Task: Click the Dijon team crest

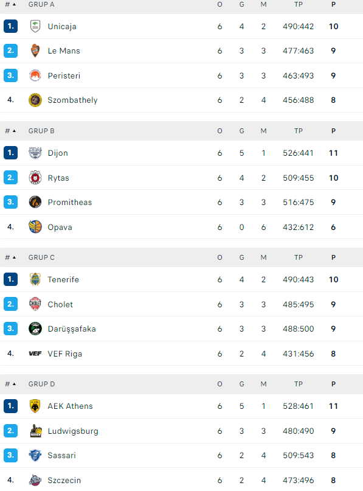Action: click(x=35, y=153)
